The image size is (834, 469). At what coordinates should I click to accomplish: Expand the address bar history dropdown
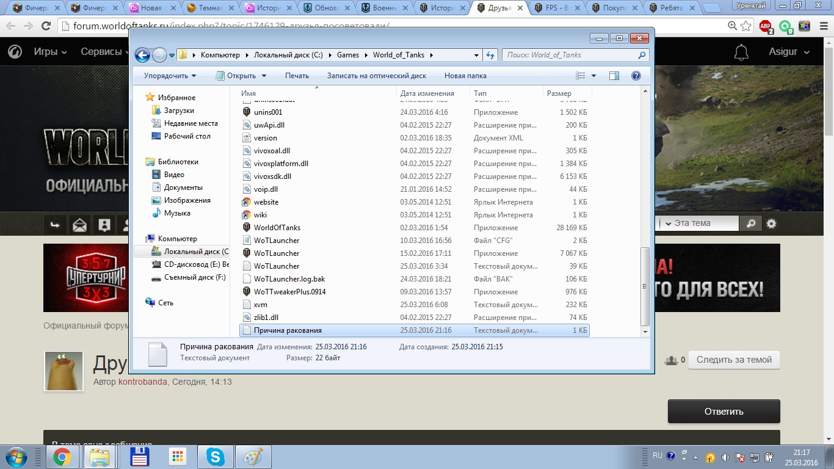click(477, 55)
